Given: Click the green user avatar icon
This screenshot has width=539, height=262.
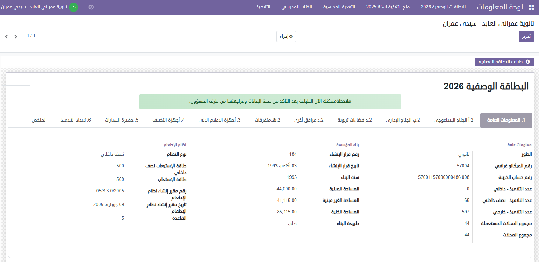Looking at the screenshot, I should pos(73,7).
